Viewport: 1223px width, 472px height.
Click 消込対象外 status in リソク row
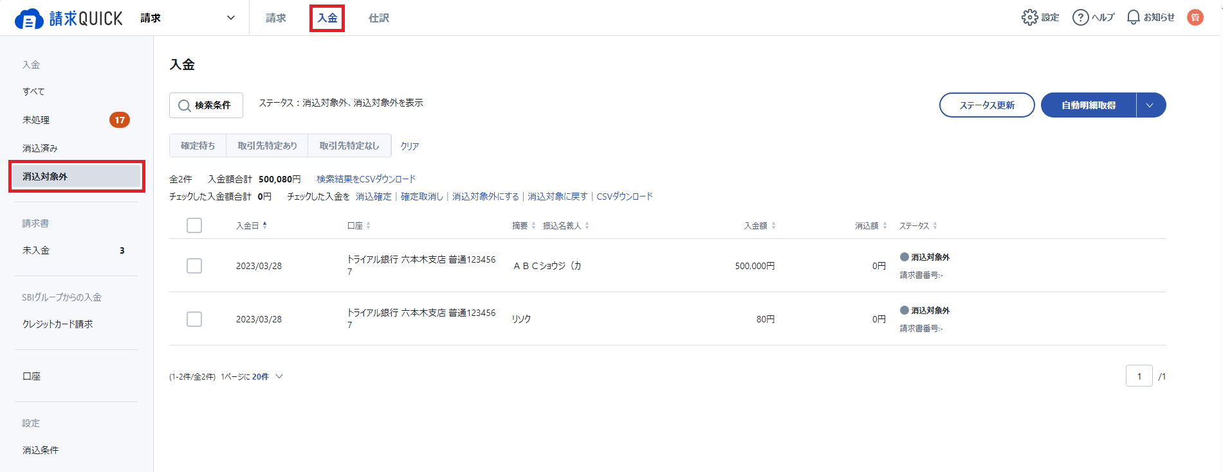[925, 310]
